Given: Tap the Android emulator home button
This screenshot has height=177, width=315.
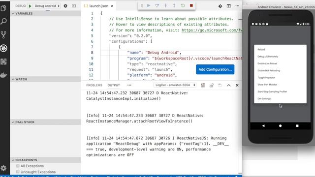Looking at the screenshot, I should click(280, 126).
